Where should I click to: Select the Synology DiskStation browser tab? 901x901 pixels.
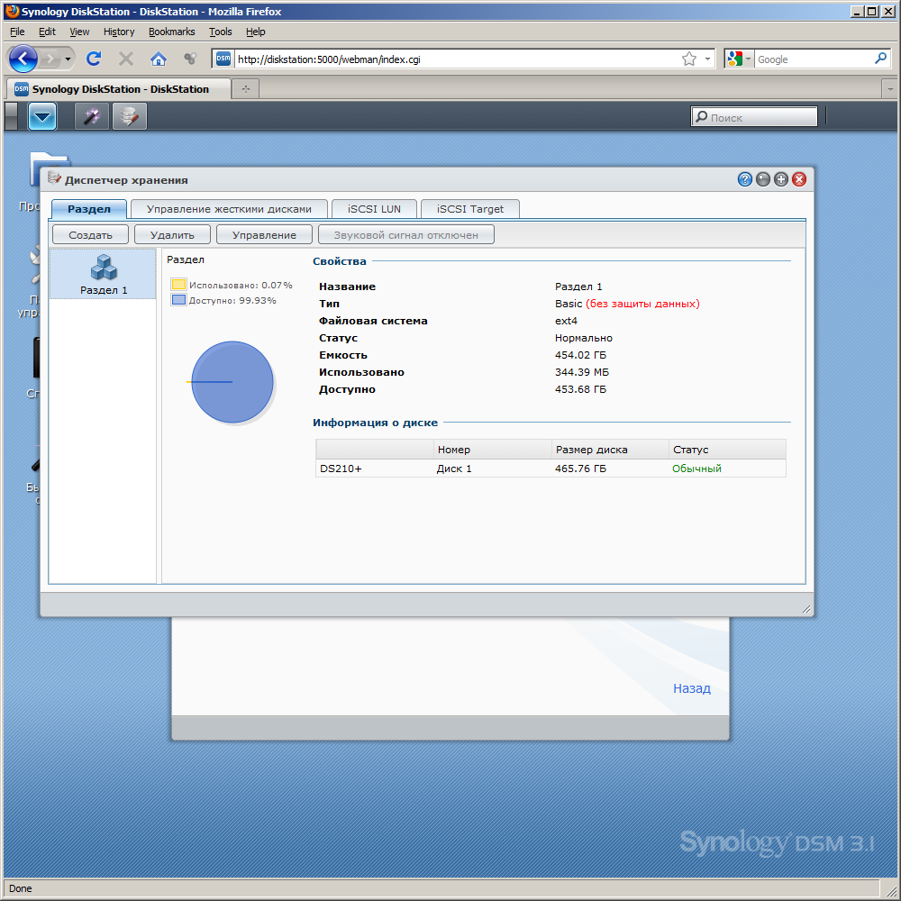(x=120, y=89)
